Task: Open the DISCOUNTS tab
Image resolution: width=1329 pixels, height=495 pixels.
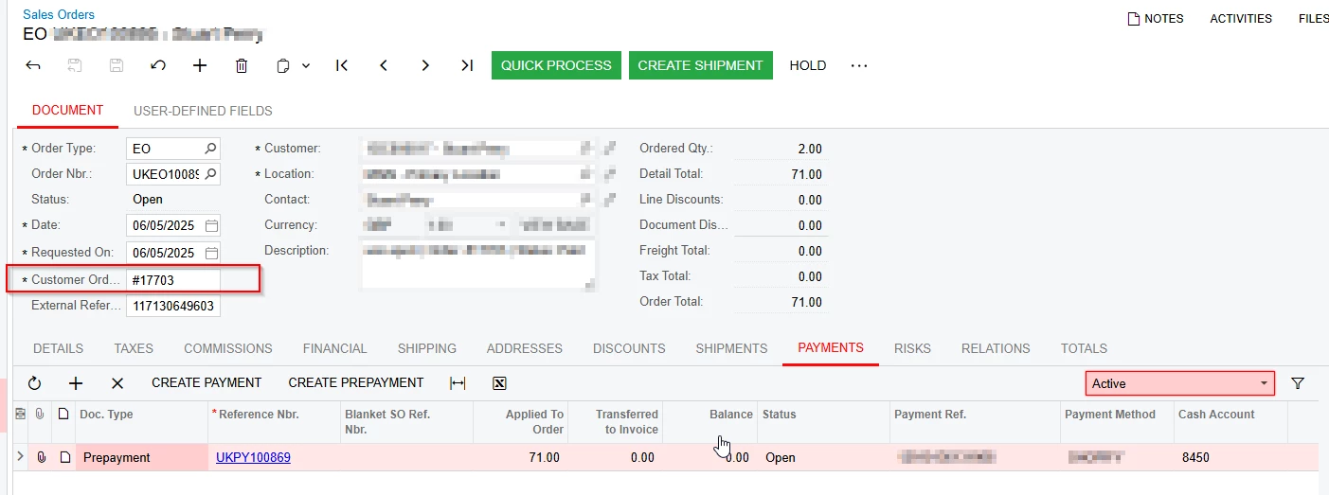Action: tap(629, 348)
